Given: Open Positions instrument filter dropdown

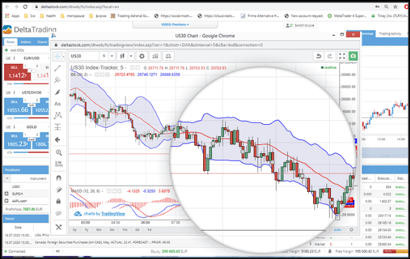Looking at the screenshot, I should tap(8, 179).
